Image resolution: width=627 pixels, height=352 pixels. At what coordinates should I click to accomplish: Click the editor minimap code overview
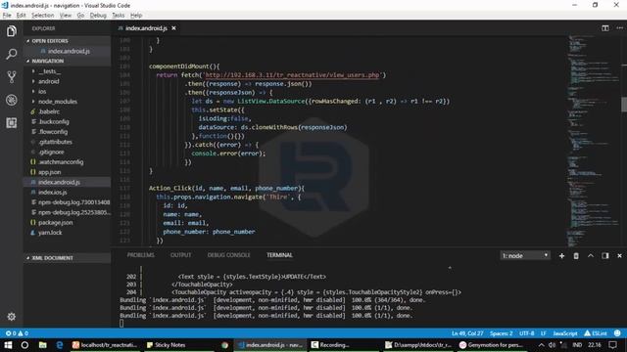click(594, 140)
